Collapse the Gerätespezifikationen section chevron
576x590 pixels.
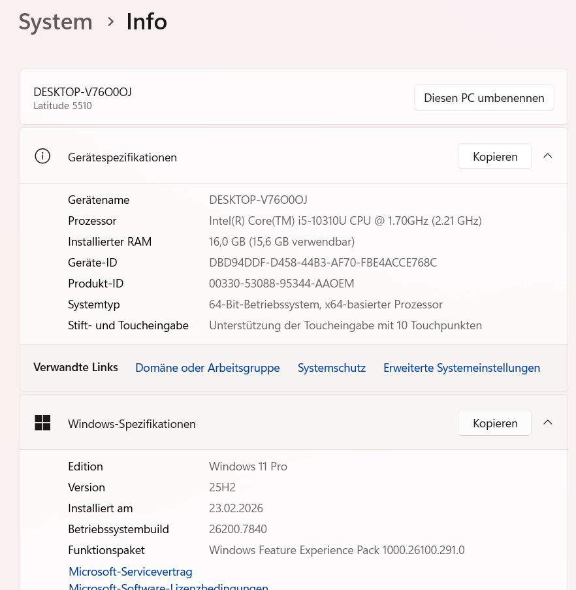pyautogui.click(x=548, y=156)
